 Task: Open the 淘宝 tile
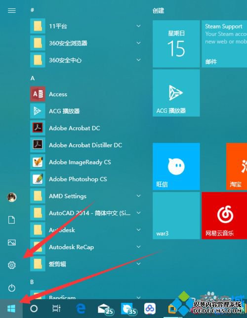pos(237,166)
